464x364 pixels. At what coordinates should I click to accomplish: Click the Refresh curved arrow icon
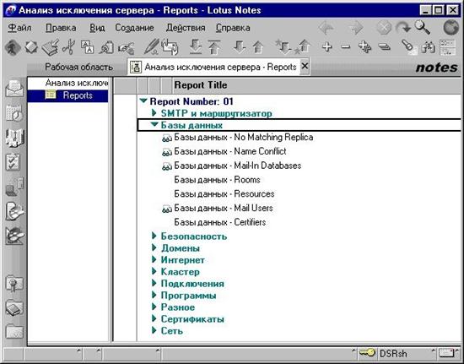point(403,28)
